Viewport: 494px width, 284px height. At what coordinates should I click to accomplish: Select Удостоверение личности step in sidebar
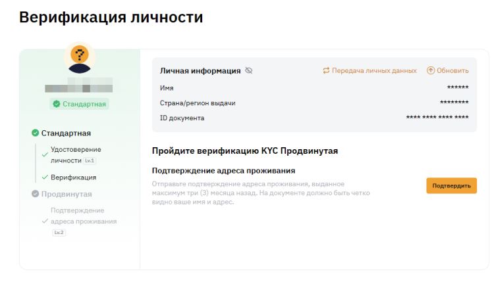coord(75,154)
